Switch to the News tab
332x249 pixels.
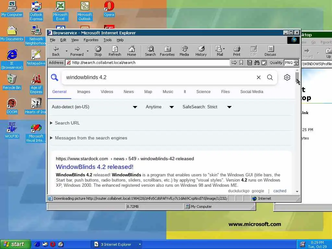[x=128, y=92]
